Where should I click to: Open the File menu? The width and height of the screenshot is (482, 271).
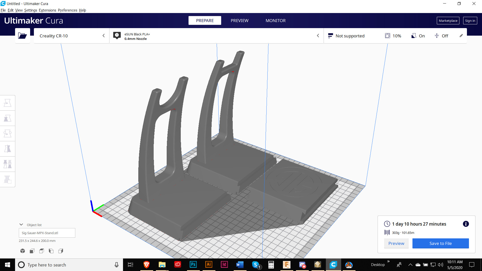(3, 10)
